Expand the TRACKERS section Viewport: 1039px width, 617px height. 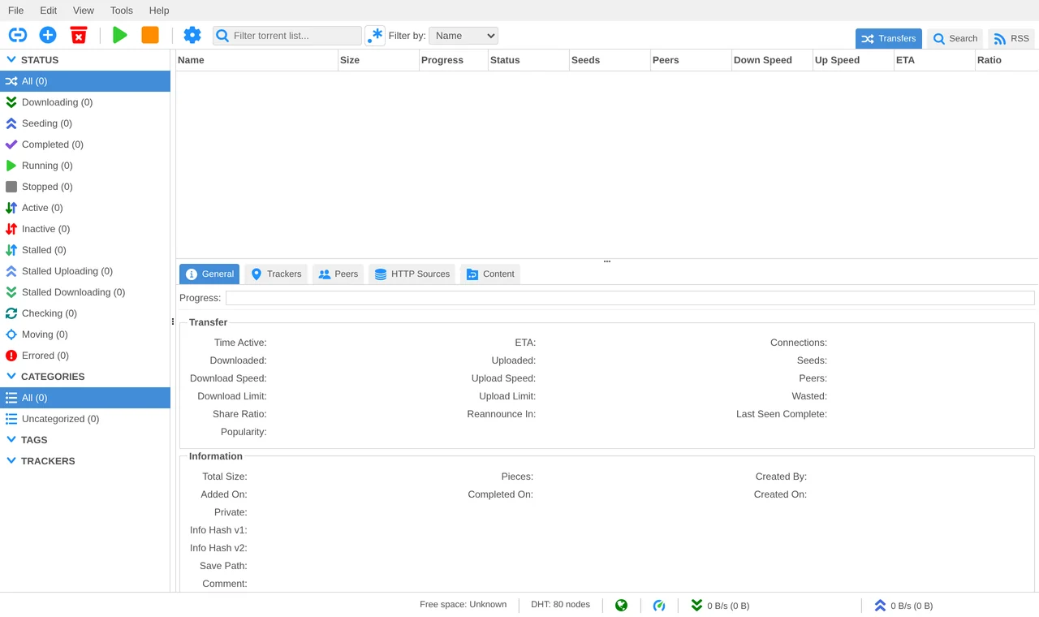(x=11, y=461)
